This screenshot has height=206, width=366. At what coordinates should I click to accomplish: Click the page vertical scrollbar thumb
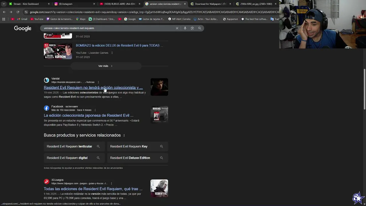point(364,89)
